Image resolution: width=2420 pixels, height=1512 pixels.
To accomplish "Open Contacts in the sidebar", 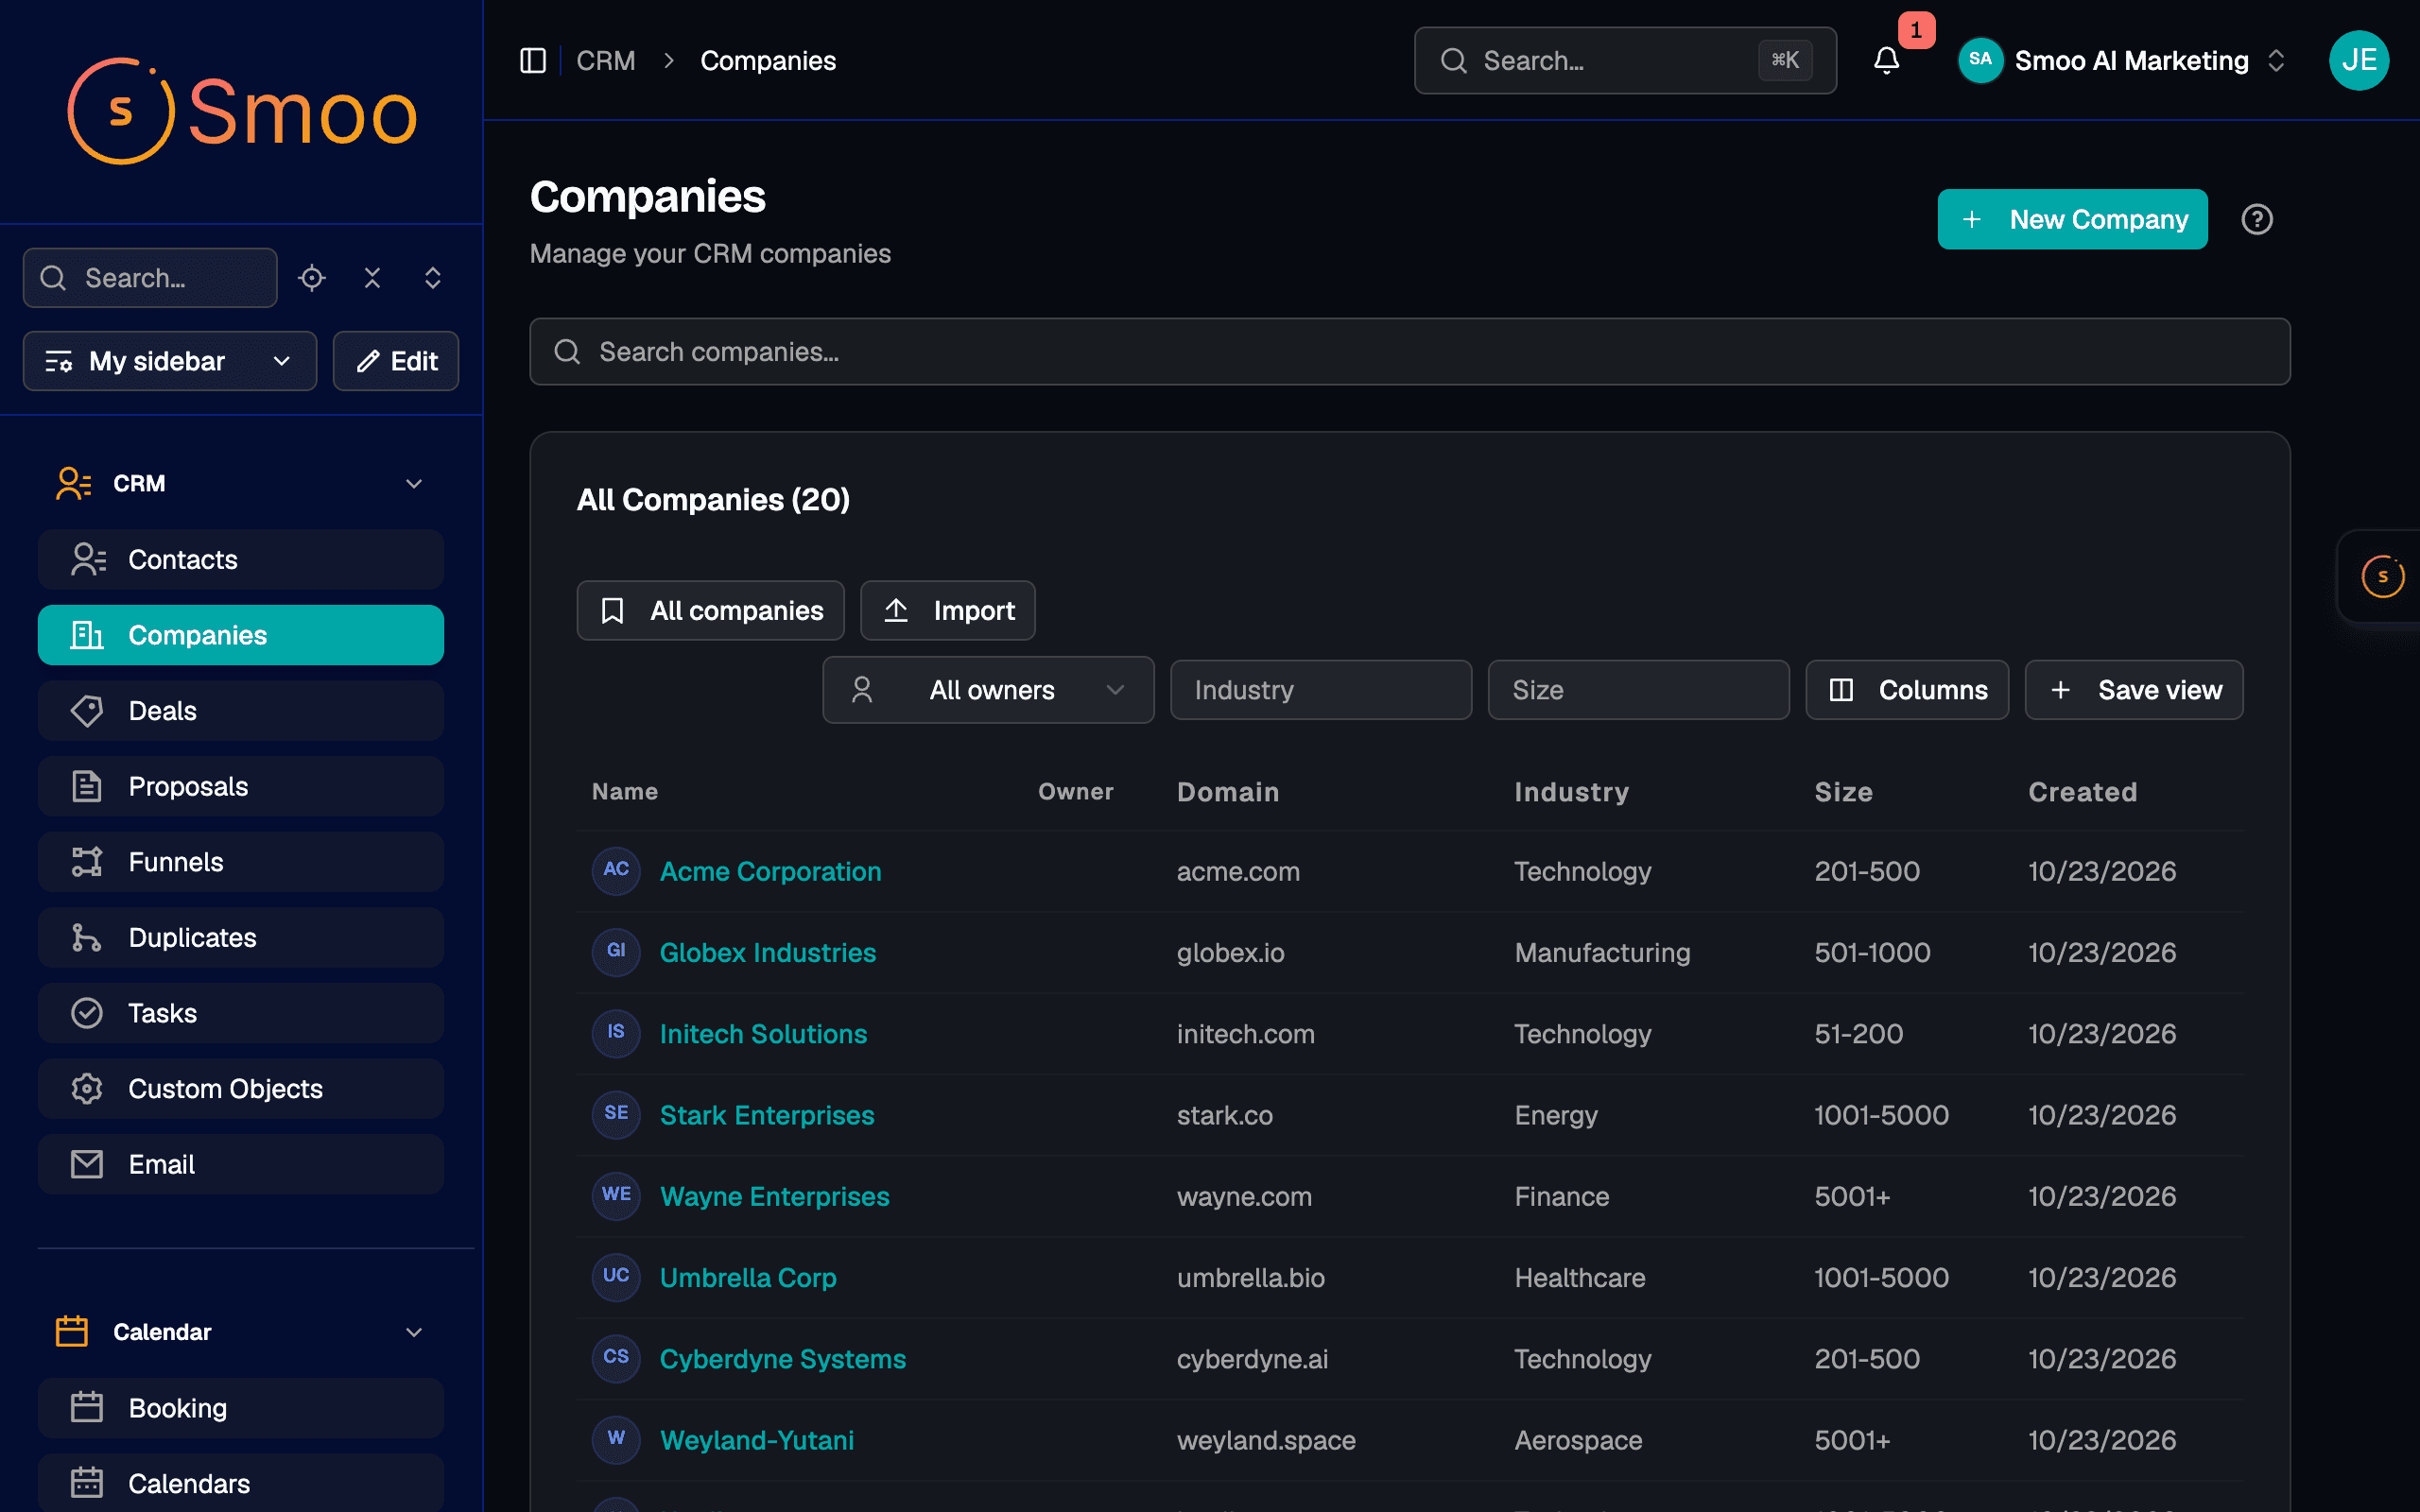I will 241,559.
